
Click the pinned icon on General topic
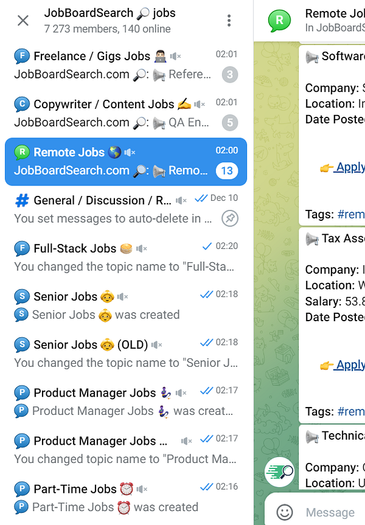[230, 219]
